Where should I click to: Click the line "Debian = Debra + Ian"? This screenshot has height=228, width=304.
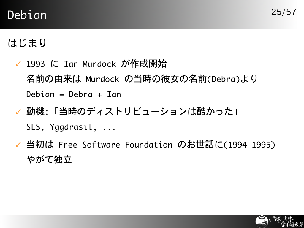[74, 94]
